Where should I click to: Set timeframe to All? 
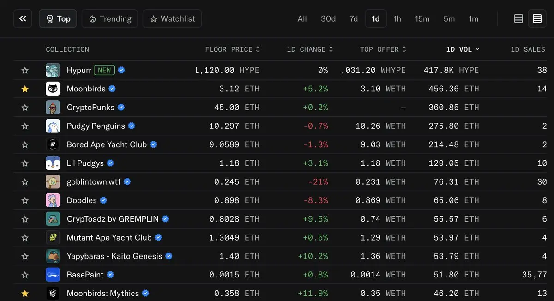pos(302,19)
